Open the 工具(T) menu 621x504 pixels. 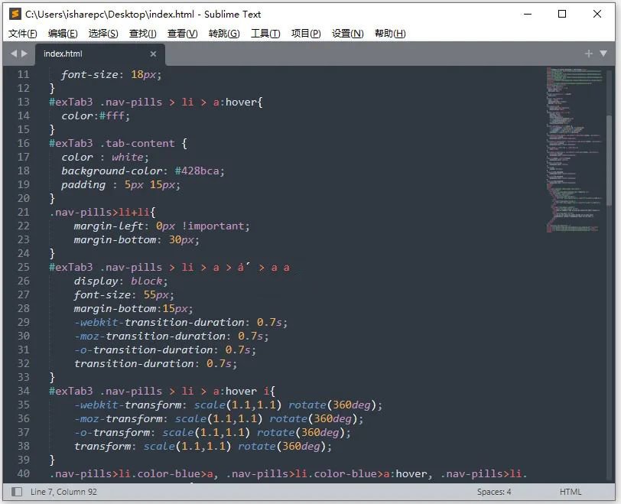[x=265, y=34]
